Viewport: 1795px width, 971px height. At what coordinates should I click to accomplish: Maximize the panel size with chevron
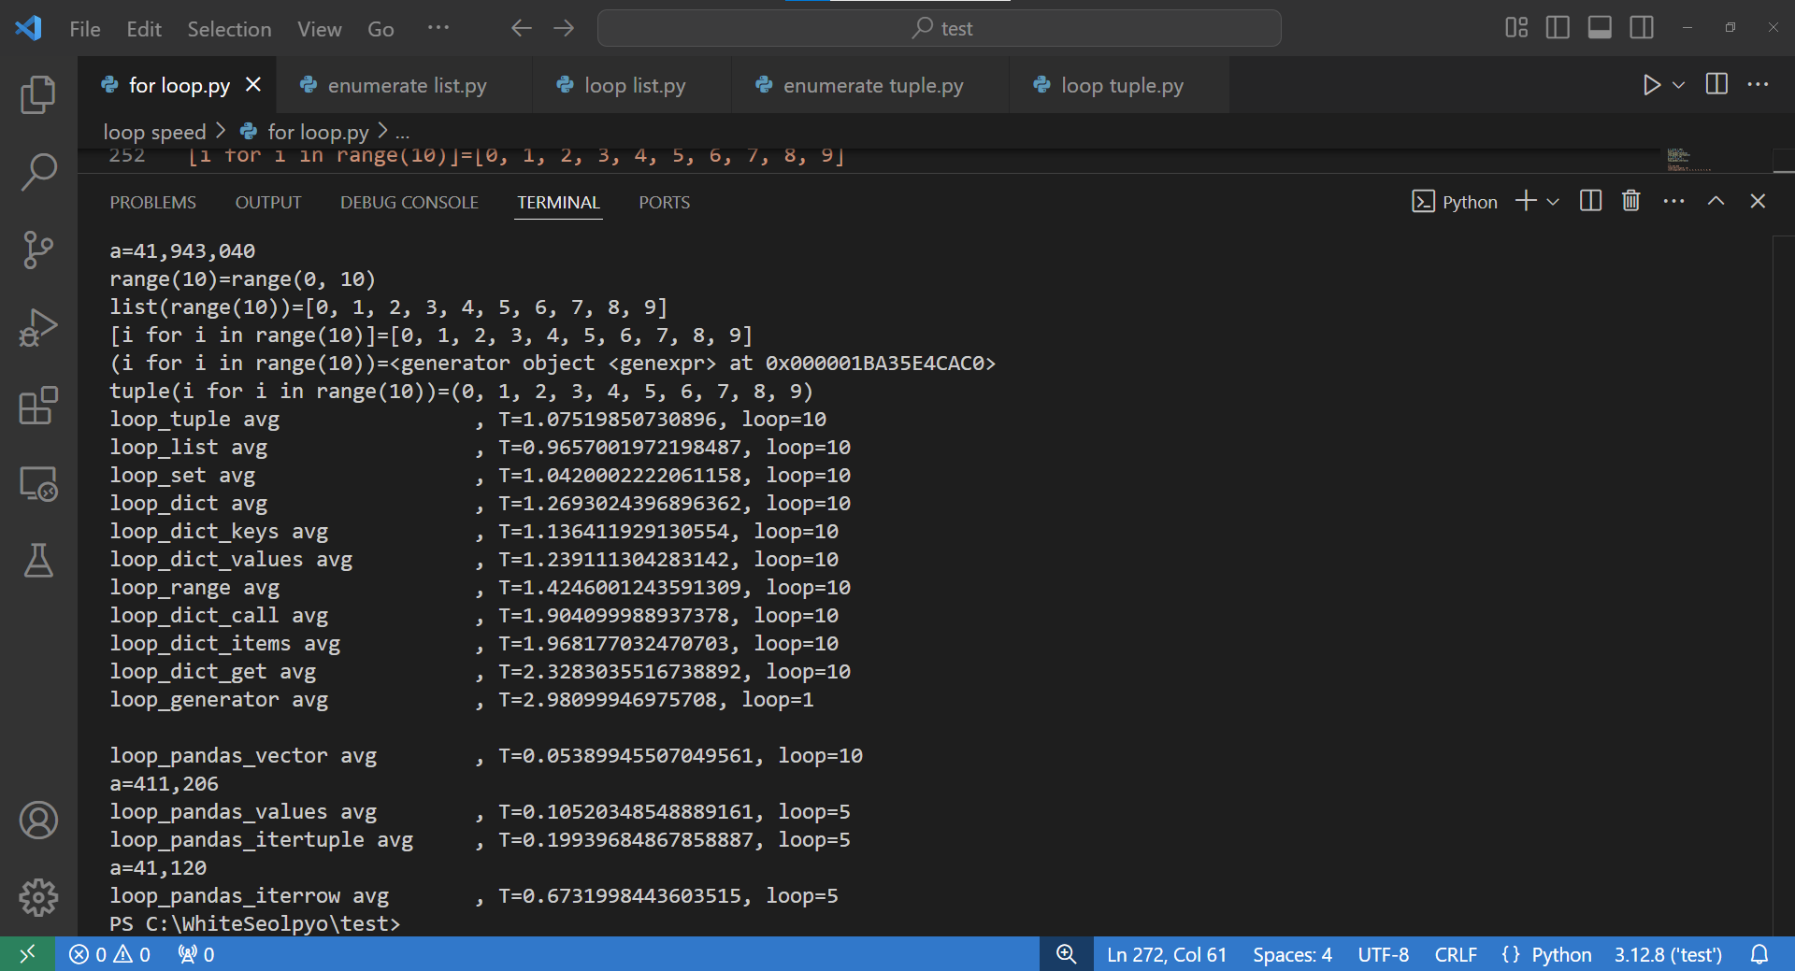coord(1716,201)
